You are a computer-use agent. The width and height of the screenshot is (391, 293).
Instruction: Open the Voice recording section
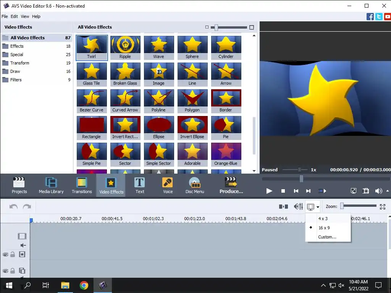[x=168, y=185]
